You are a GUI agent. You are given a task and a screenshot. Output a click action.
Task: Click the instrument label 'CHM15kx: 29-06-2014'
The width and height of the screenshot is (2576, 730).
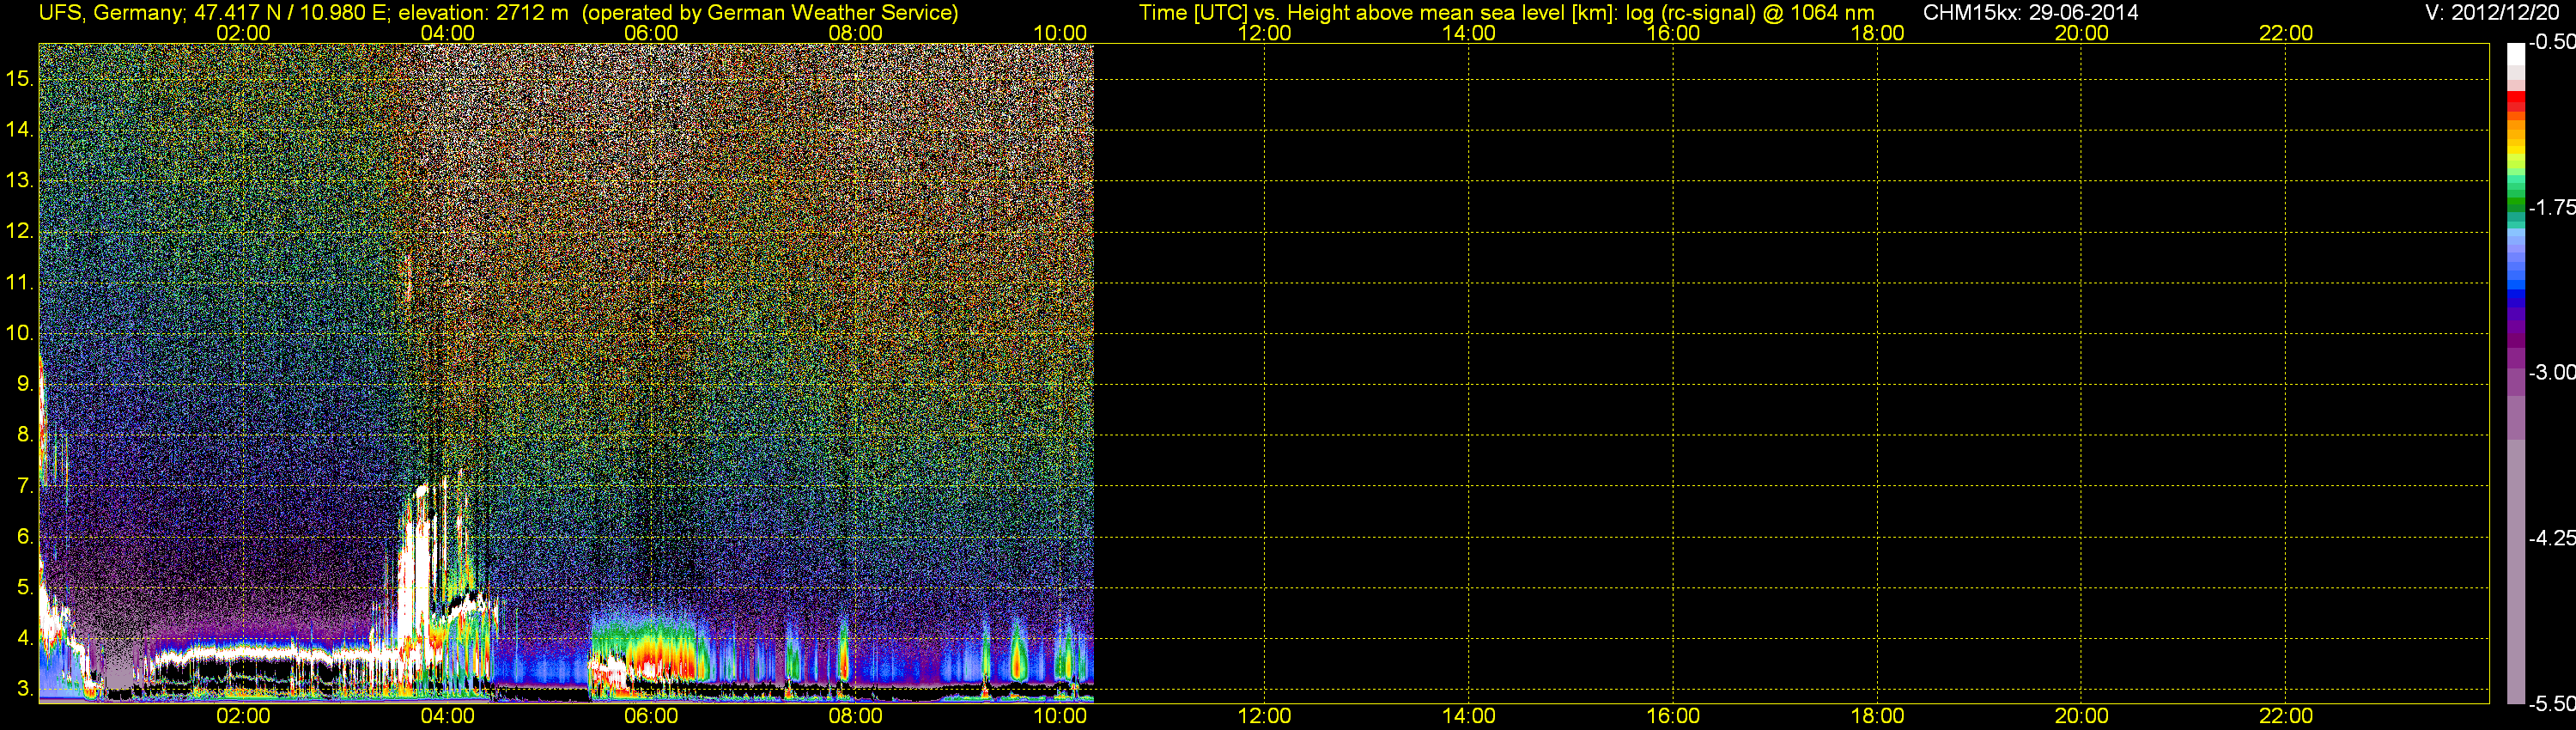click(2030, 13)
